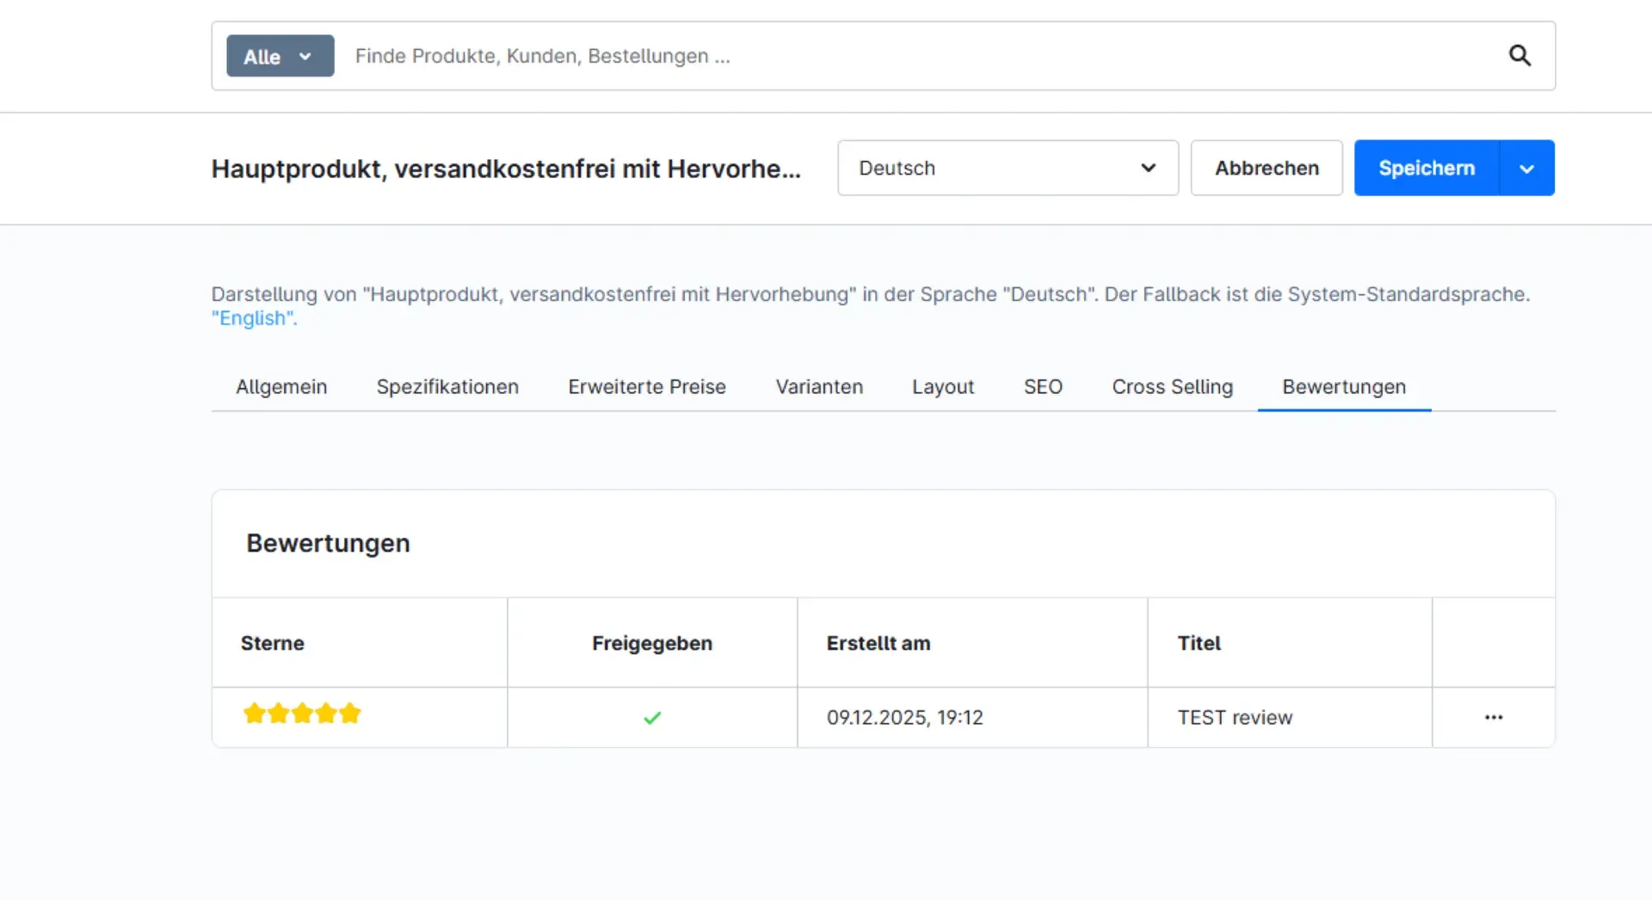Expand the Speichern options arrow
Image resolution: width=1652 pixels, height=900 pixels.
tap(1526, 168)
